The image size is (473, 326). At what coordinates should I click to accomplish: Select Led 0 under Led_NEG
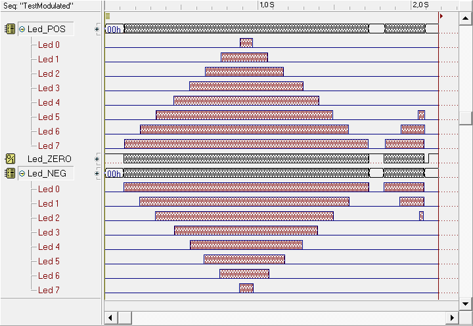(x=49, y=189)
